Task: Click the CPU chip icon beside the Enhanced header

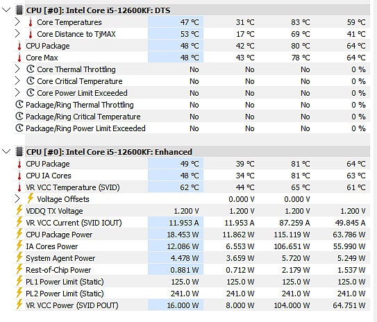Action: (19, 152)
